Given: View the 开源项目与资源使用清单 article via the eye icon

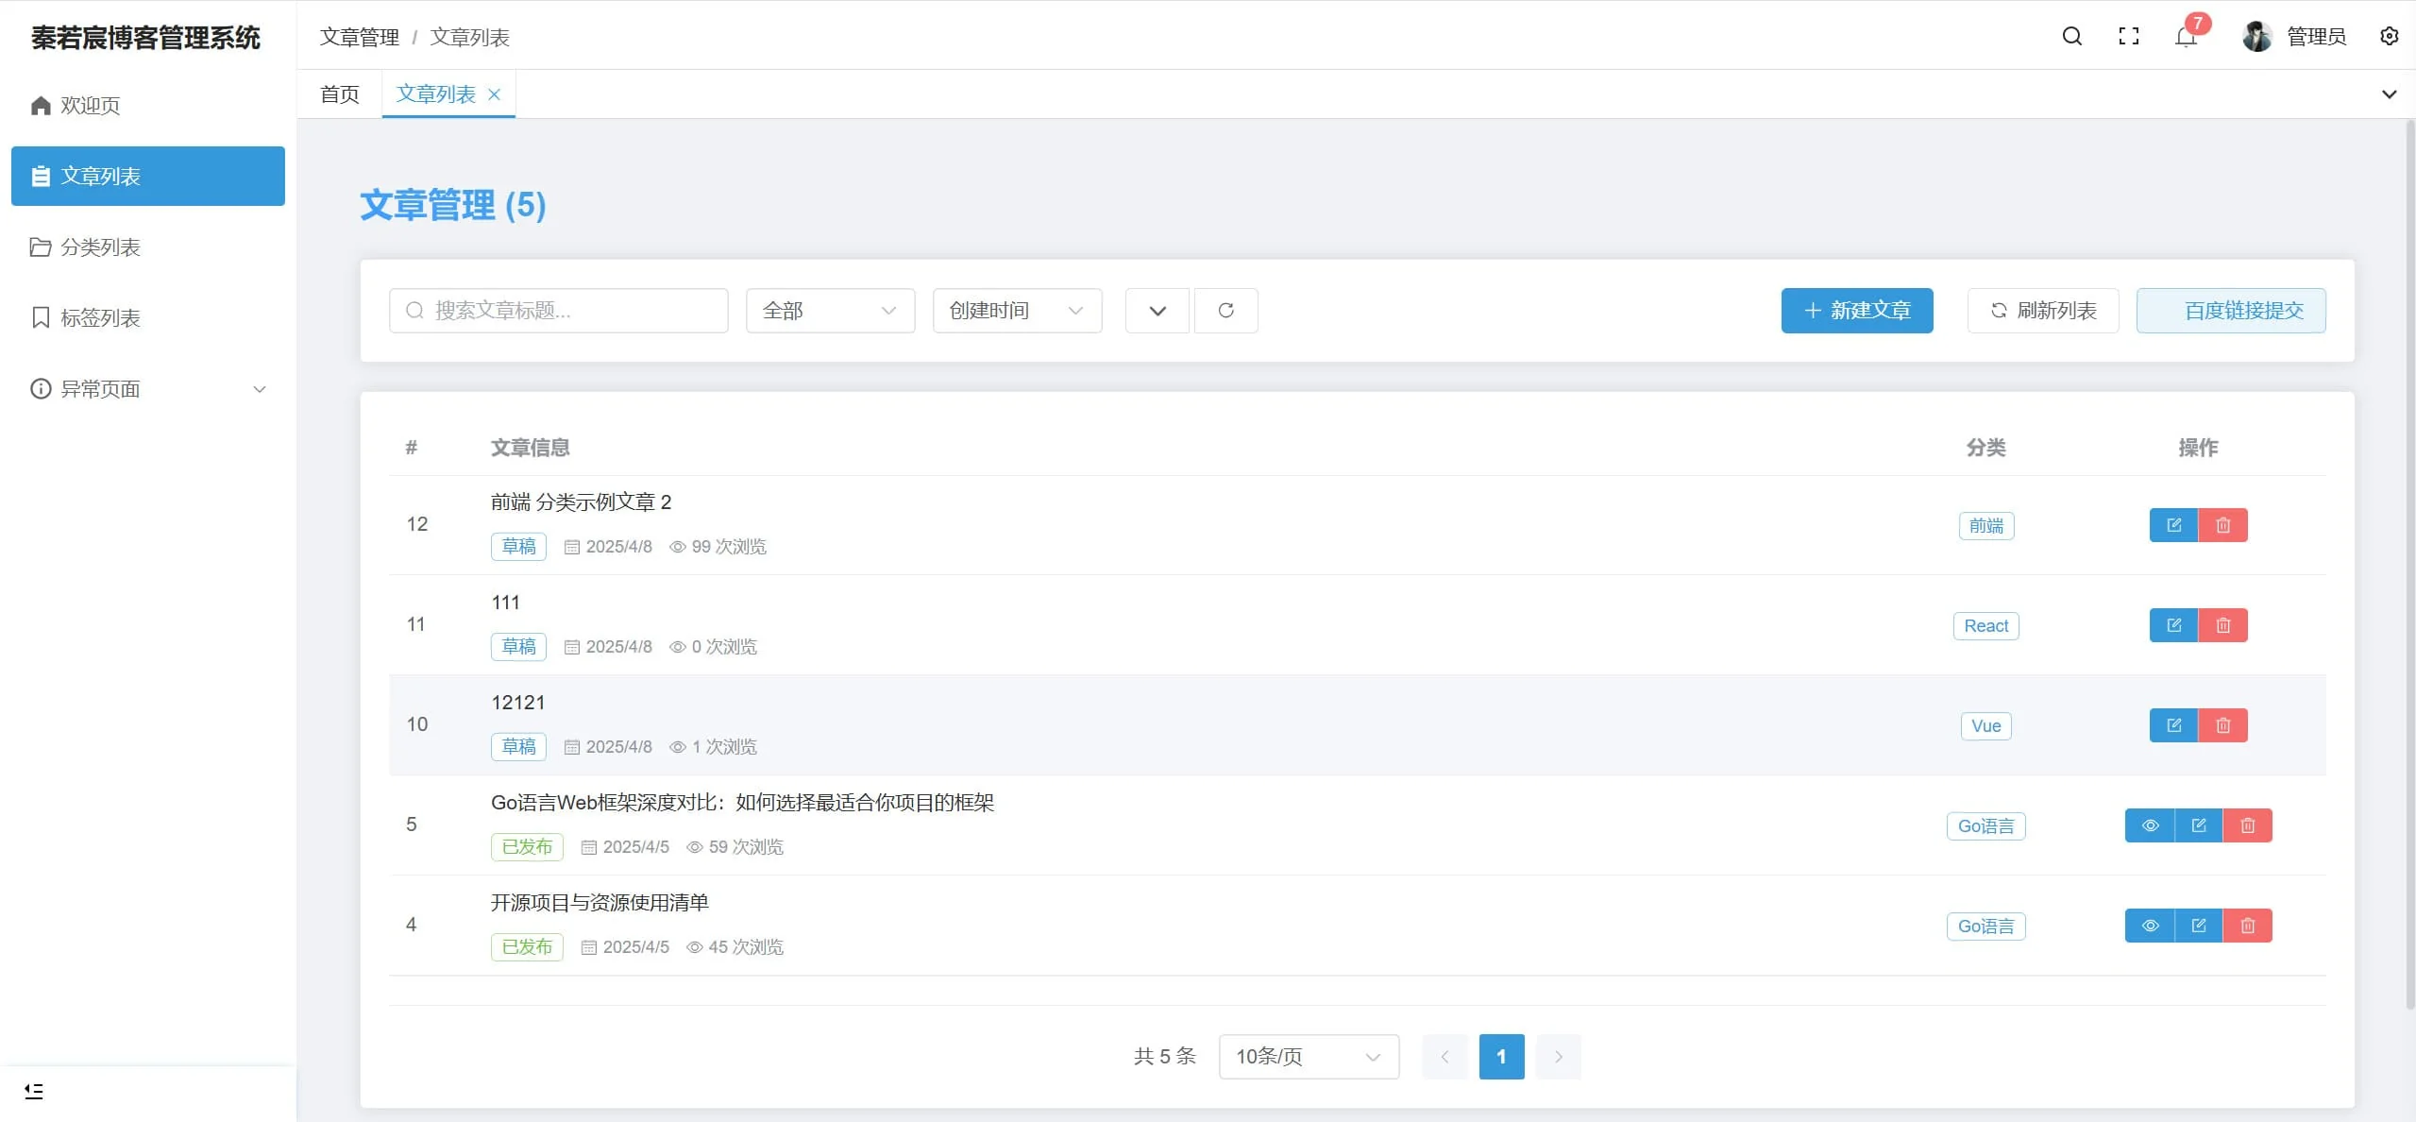Looking at the screenshot, I should point(2150,926).
